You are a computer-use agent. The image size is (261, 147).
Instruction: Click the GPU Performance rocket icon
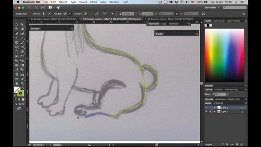[58, 7]
